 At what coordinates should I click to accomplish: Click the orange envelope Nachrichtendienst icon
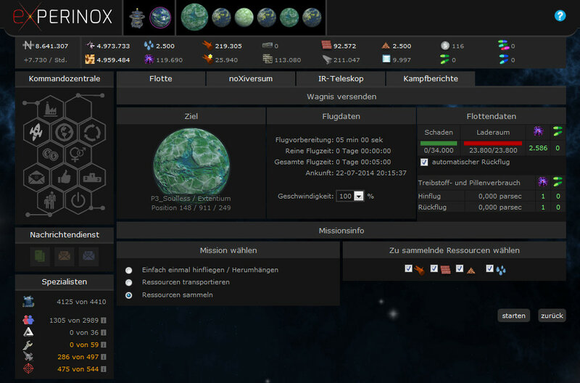pos(65,256)
